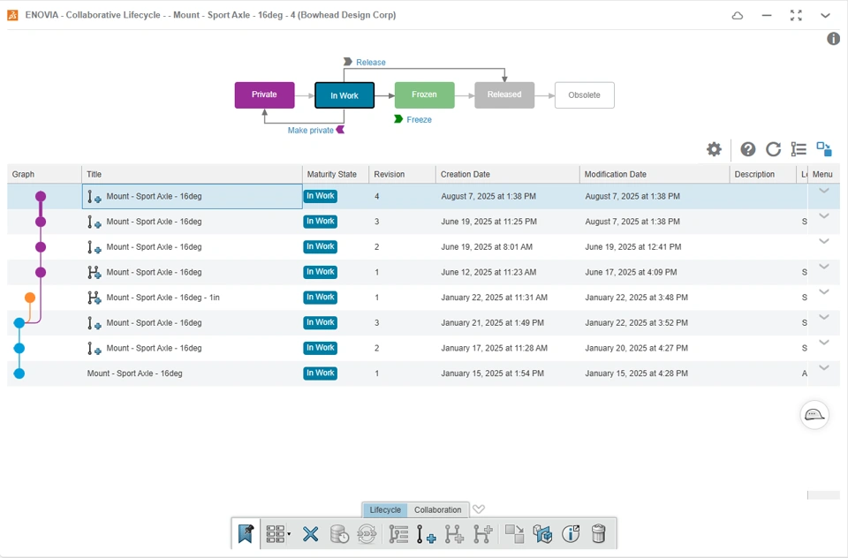Click the ENOVIA app logo icon

click(x=12, y=15)
